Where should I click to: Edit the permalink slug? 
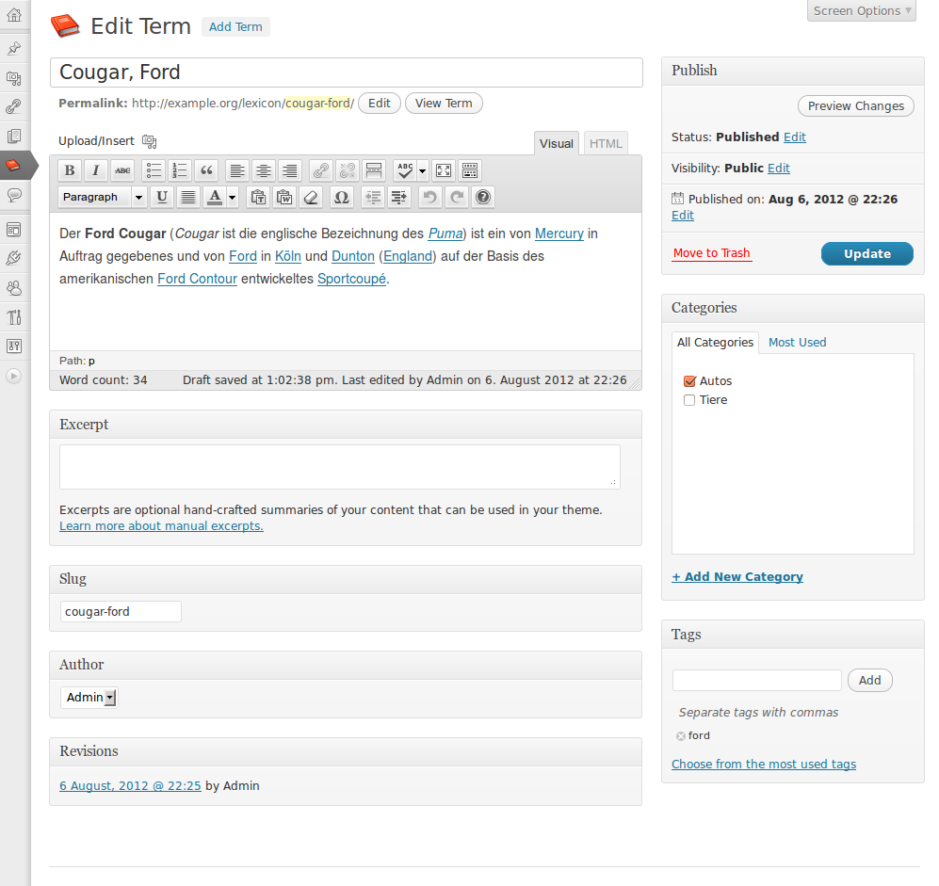point(379,104)
